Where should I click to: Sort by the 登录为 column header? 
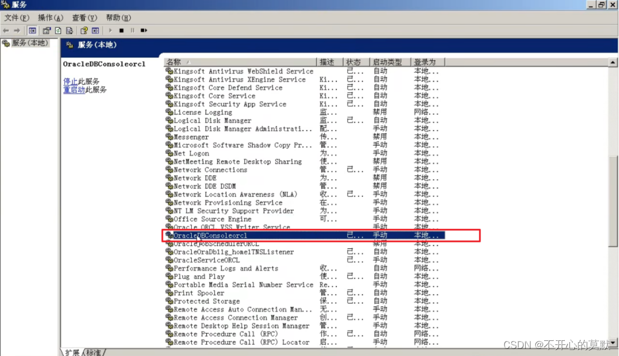point(427,62)
